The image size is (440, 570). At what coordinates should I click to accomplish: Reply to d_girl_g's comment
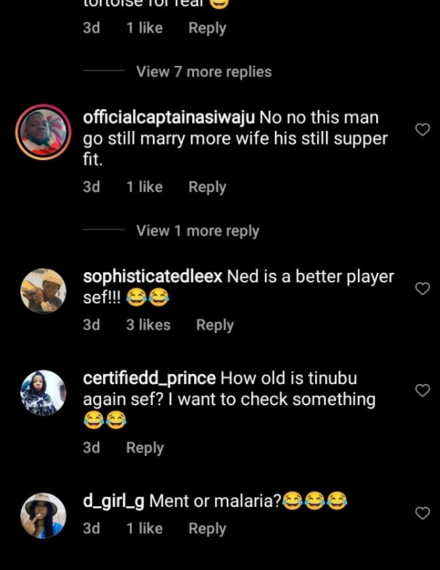(207, 529)
